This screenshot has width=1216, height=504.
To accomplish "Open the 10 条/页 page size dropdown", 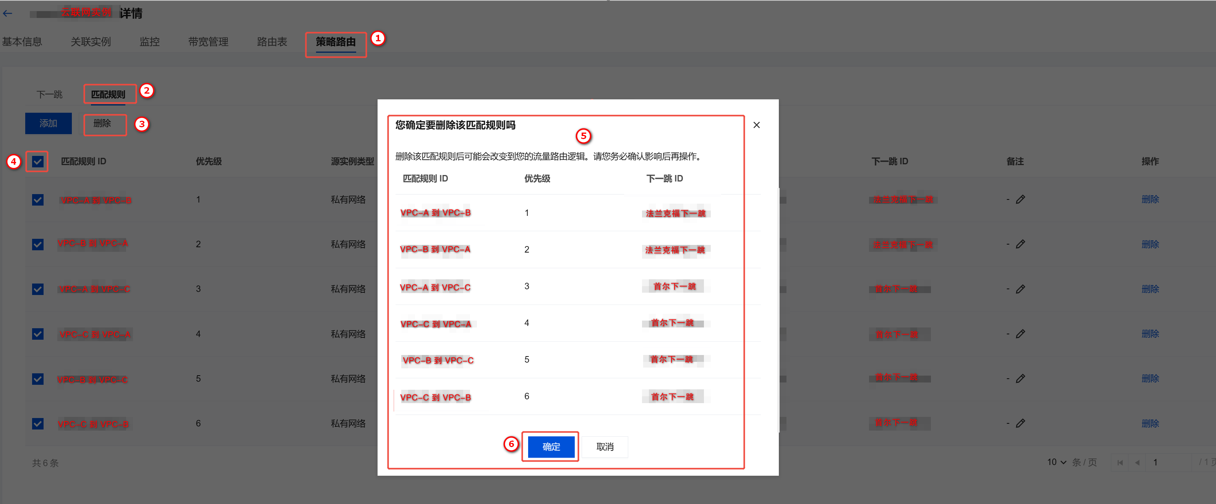I will [x=1056, y=462].
